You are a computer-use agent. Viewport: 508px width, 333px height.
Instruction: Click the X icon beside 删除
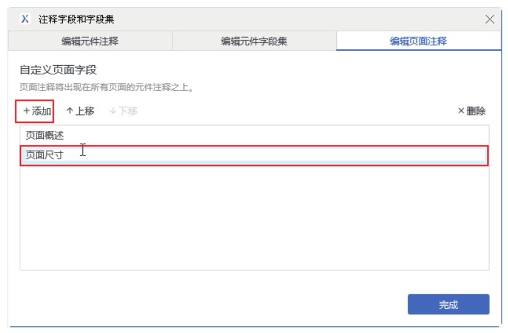[x=461, y=111]
